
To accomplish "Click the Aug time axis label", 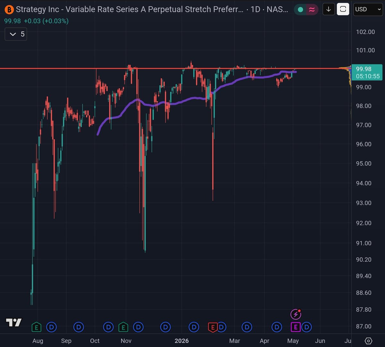I will pos(38,341).
